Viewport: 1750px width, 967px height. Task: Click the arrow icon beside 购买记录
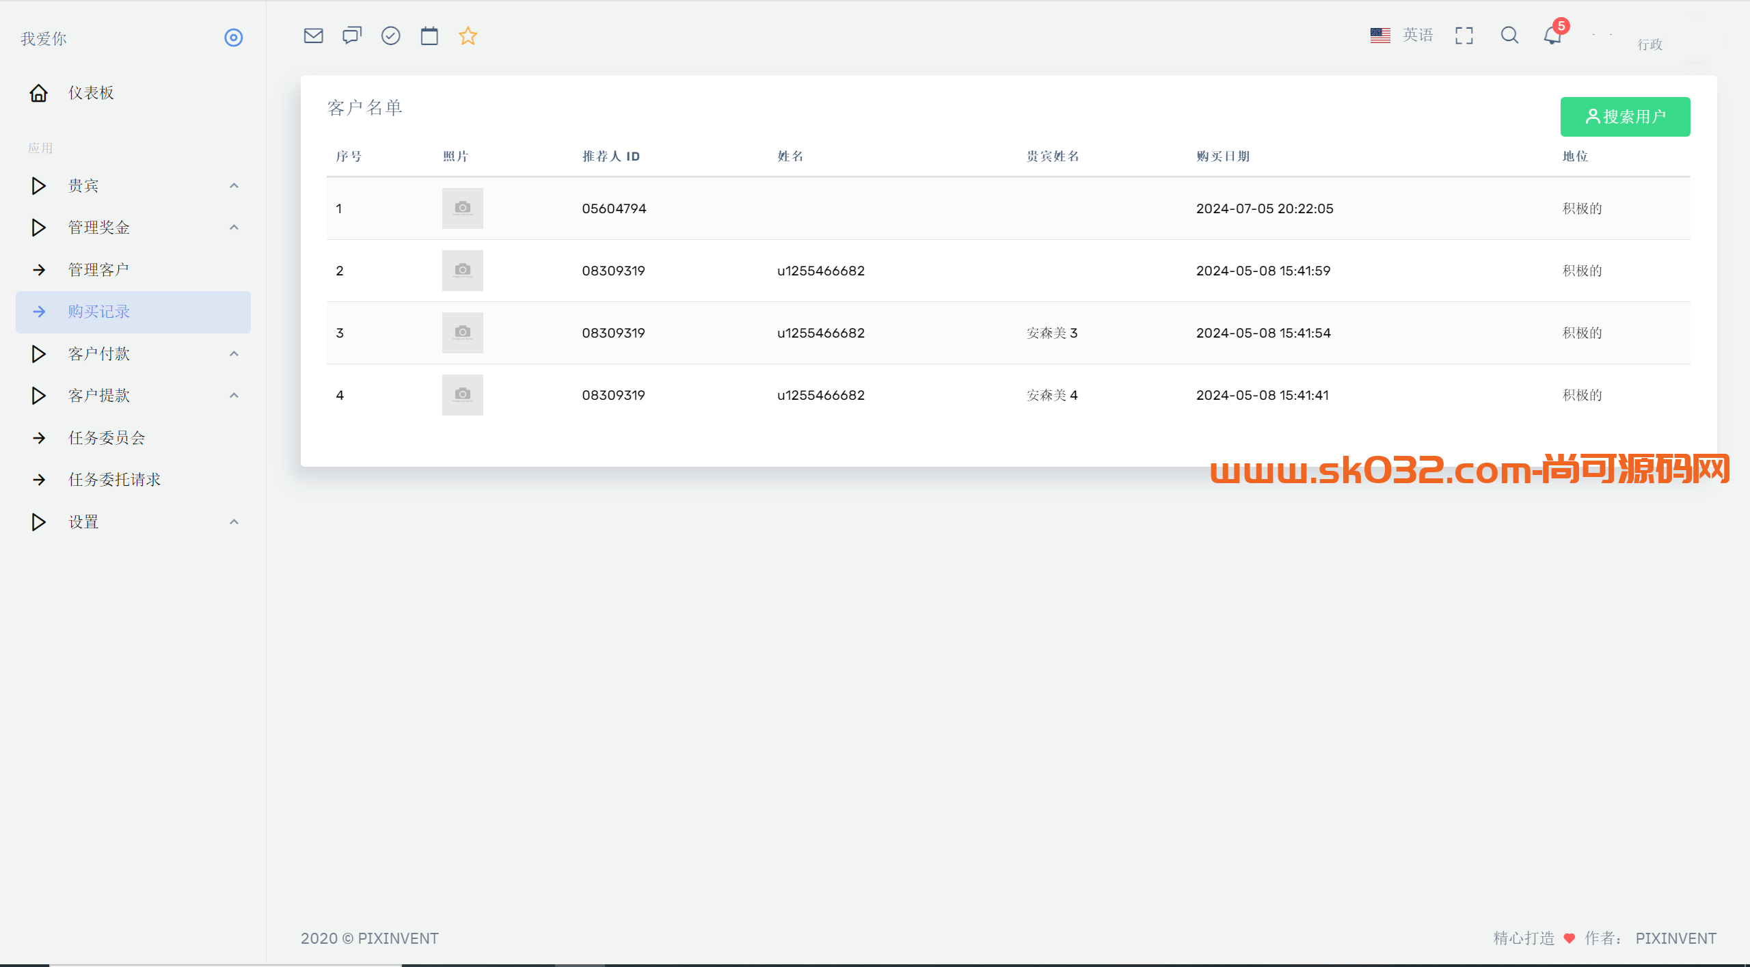39,312
